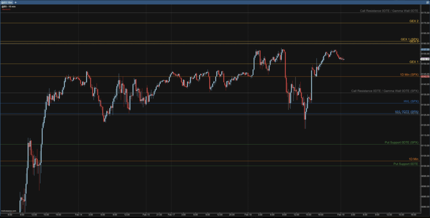Click the top Call Resistance 0DTE / Gamma Wall 0DTE label
Image resolution: width=430 pixels, height=218 pixels.
(x=389, y=11)
